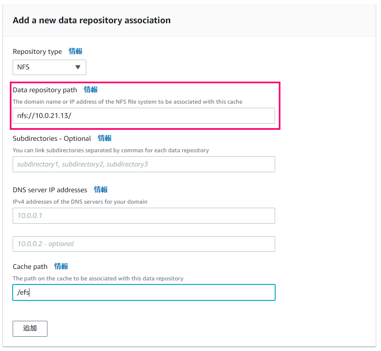Screen dimensions: 381x351
Task: Click the subdirectories input box
Action: pos(143,164)
